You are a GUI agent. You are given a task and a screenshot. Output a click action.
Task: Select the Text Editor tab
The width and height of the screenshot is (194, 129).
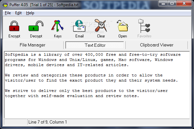click(x=95, y=45)
